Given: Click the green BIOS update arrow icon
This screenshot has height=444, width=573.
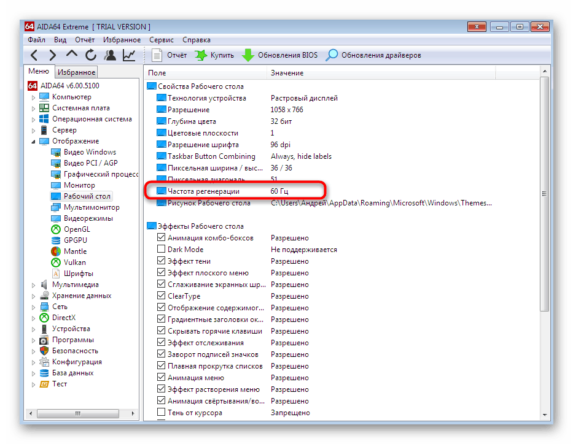Looking at the screenshot, I should 248,55.
